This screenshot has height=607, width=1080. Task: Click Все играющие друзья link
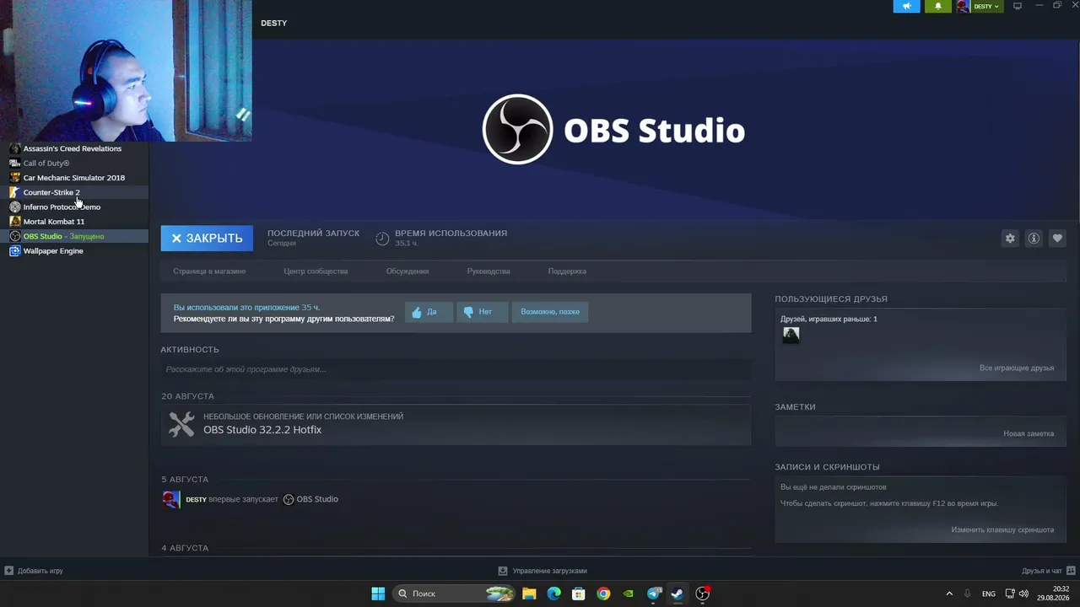pos(1017,368)
